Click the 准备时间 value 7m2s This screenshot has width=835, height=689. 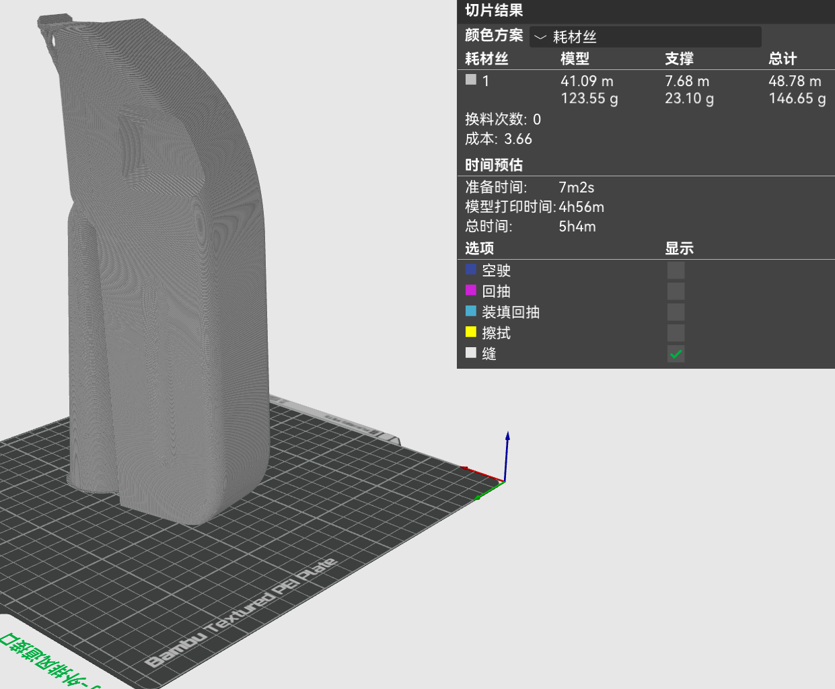pos(577,187)
